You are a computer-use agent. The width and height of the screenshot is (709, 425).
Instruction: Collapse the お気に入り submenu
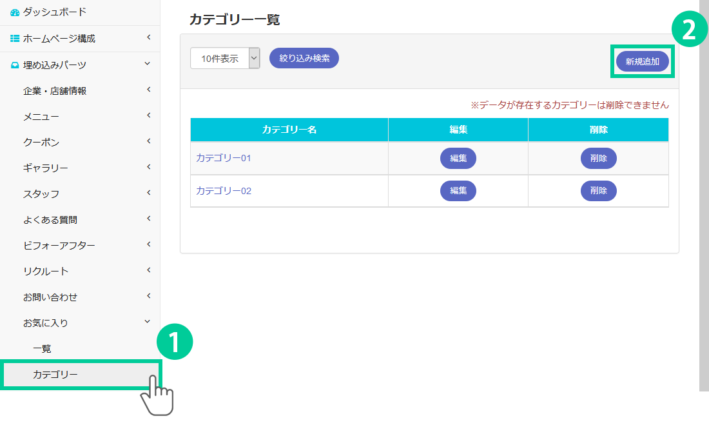coord(148,322)
